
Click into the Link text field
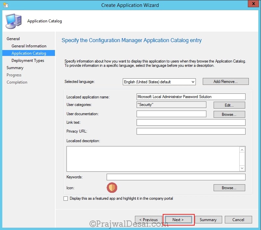click(191, 122)
